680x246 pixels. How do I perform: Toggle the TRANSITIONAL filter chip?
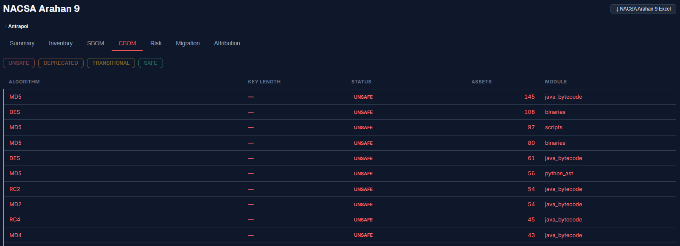tap(111, 63)
